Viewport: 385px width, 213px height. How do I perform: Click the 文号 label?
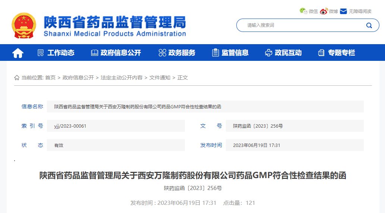tap(211, 126)
